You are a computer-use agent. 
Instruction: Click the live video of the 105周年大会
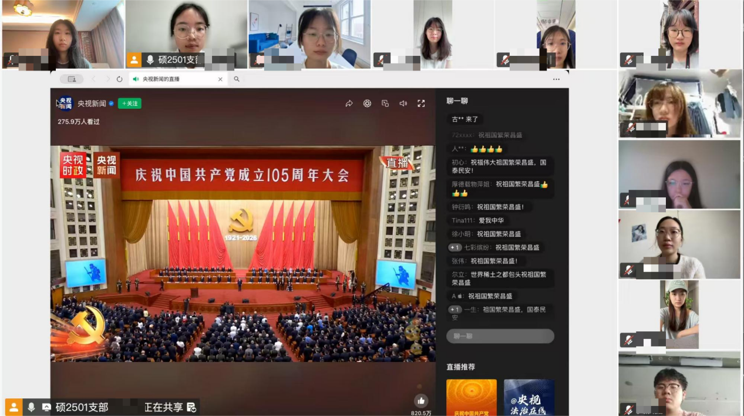point(243,253)
